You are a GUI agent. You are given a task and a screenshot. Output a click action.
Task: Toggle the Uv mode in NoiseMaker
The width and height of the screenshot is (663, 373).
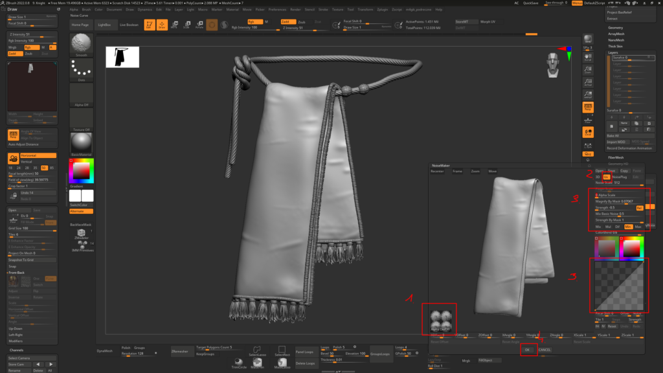pos(607,177)
